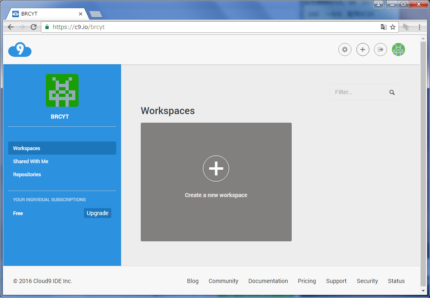
Task: Click the Upgrade button
Action: pyautogui.click(x=98, y=213)
